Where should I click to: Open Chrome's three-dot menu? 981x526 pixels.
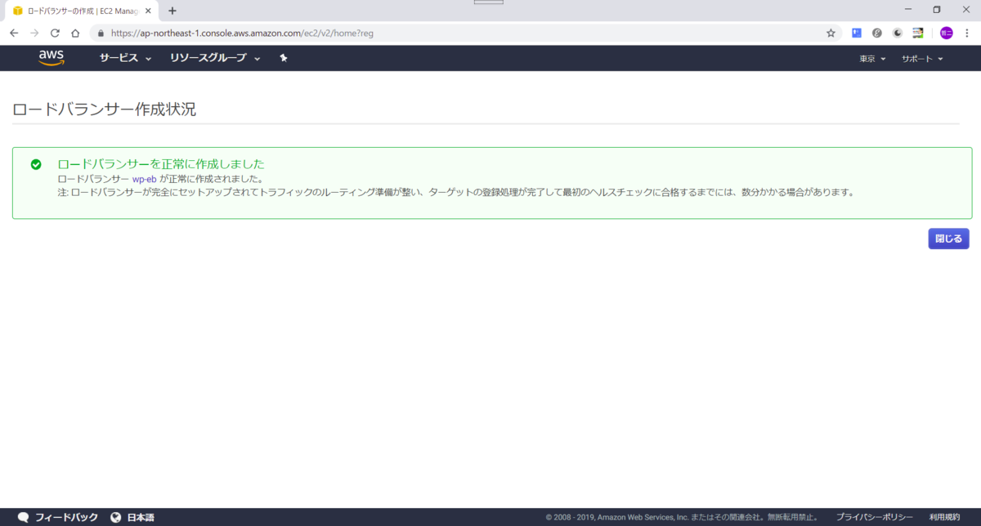pos(965,33)
